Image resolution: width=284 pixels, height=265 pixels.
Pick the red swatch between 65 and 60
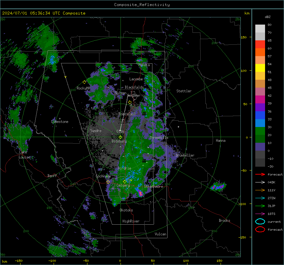point(260,44)
